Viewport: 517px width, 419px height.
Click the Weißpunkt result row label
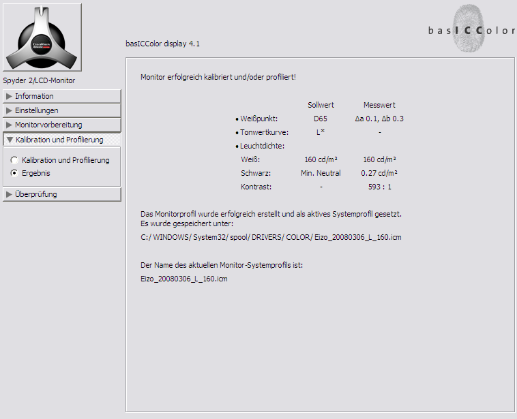tap(258, 119)
